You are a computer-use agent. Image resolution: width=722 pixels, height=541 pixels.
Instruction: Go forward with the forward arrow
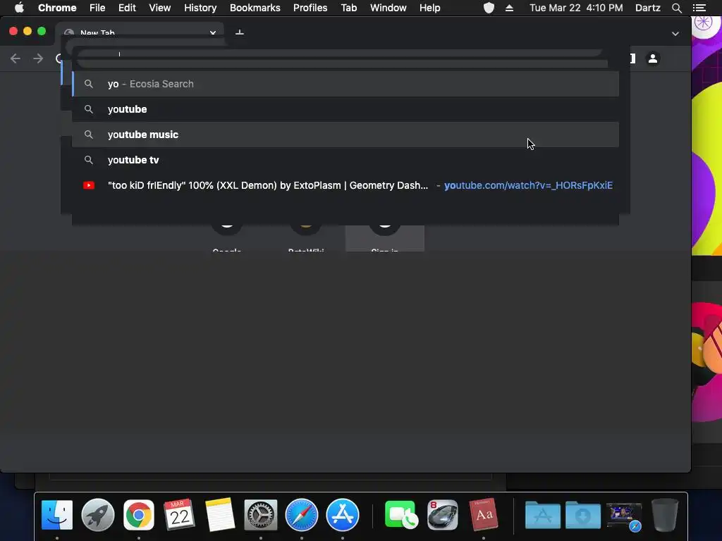click(38, 58)
